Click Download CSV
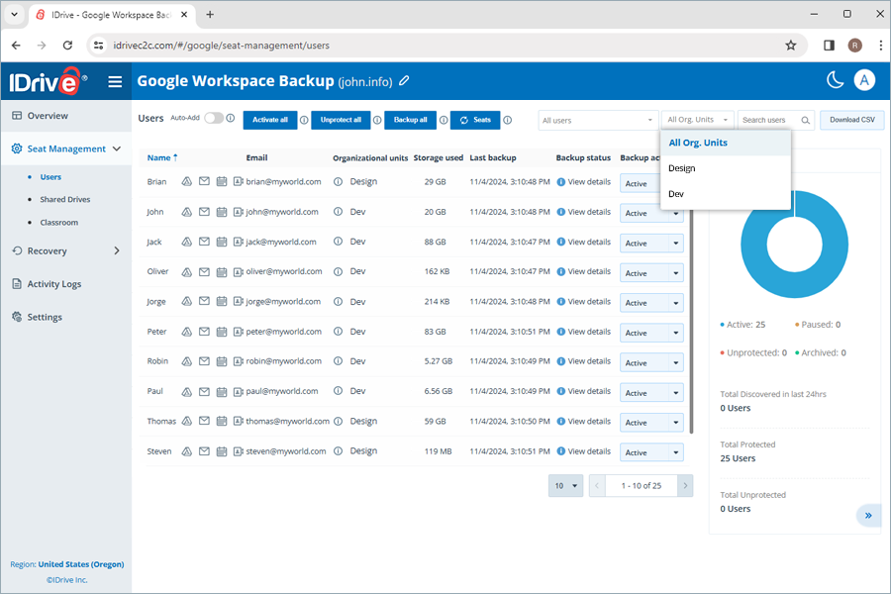 (852, 119)
